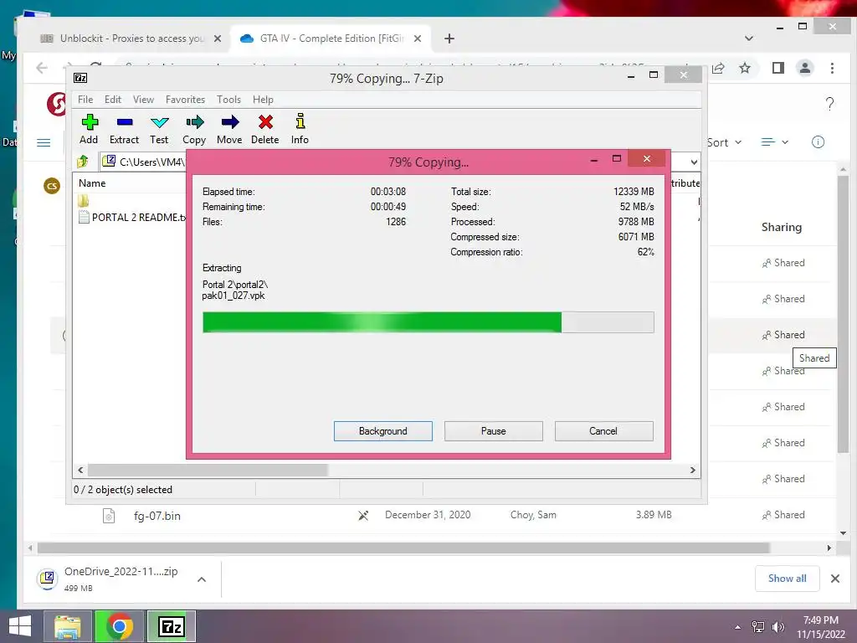Open the parent folder item in 7-Zip list

[83, 201]
